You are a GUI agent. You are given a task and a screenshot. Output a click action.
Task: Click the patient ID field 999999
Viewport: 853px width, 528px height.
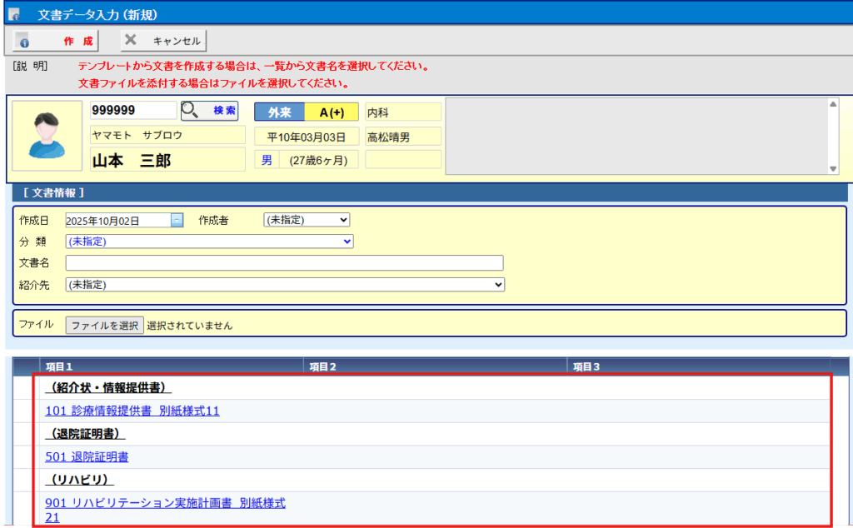click(x=133, y=111)
